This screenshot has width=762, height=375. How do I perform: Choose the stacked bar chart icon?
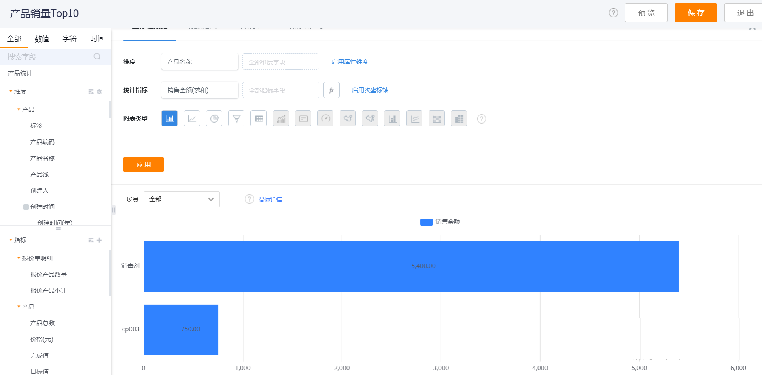tap(392, 118)
